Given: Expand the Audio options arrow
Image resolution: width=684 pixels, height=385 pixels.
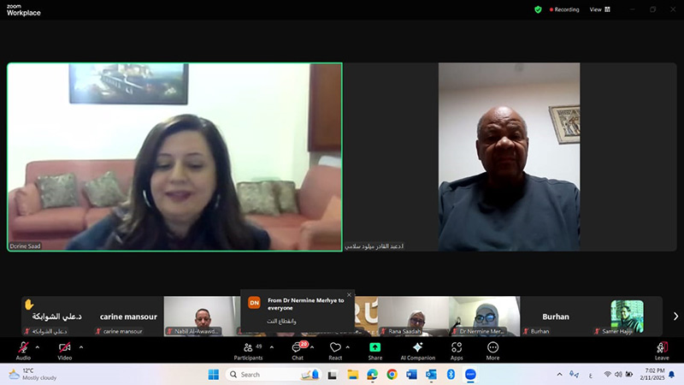Looking at the screenshot, I should (x=37, y=346).
